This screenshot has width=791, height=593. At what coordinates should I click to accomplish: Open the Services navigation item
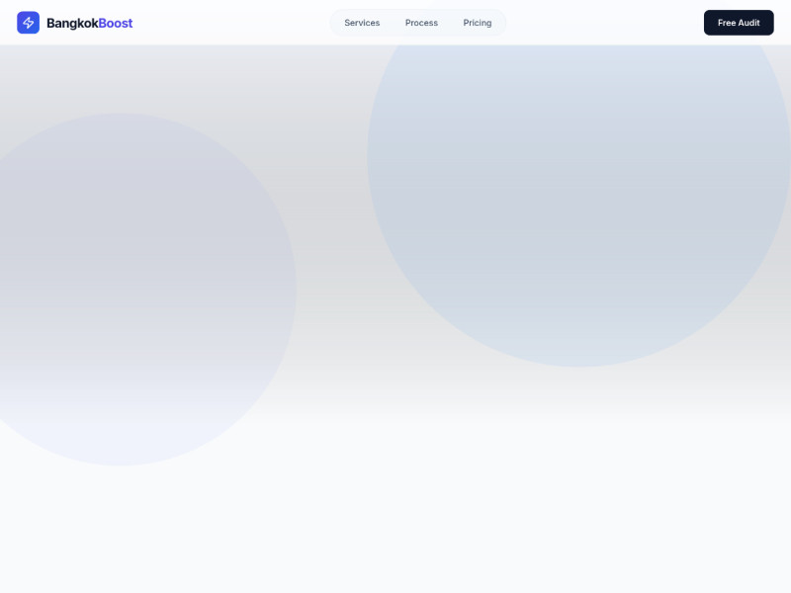point(362,23)
